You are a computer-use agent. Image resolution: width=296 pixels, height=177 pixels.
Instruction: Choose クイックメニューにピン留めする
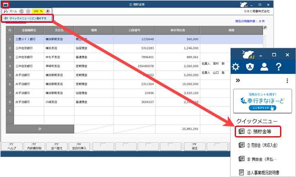pyautogui.click(x=27, y=18)
